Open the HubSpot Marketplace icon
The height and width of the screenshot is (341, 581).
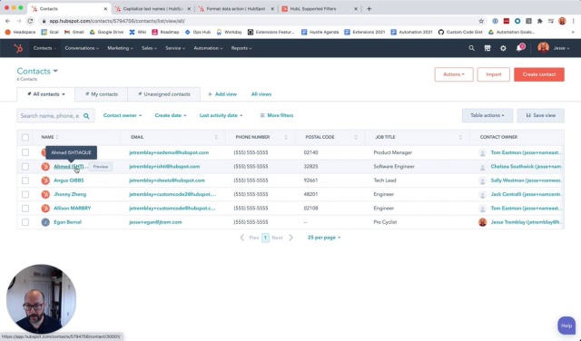(x=487, y=48)
